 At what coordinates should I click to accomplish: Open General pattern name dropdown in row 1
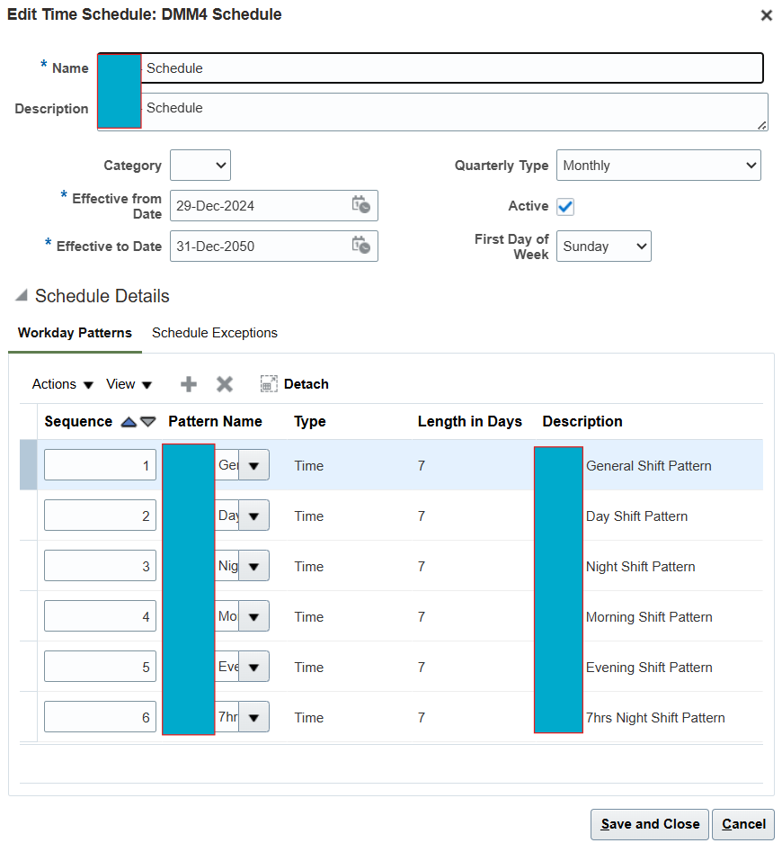[x=254, y=465]
